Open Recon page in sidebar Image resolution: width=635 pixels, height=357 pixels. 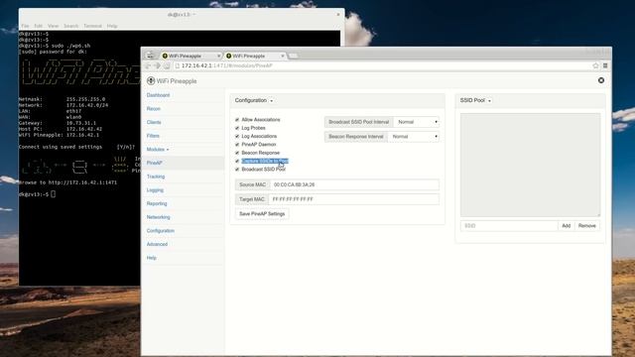point(154,109)
